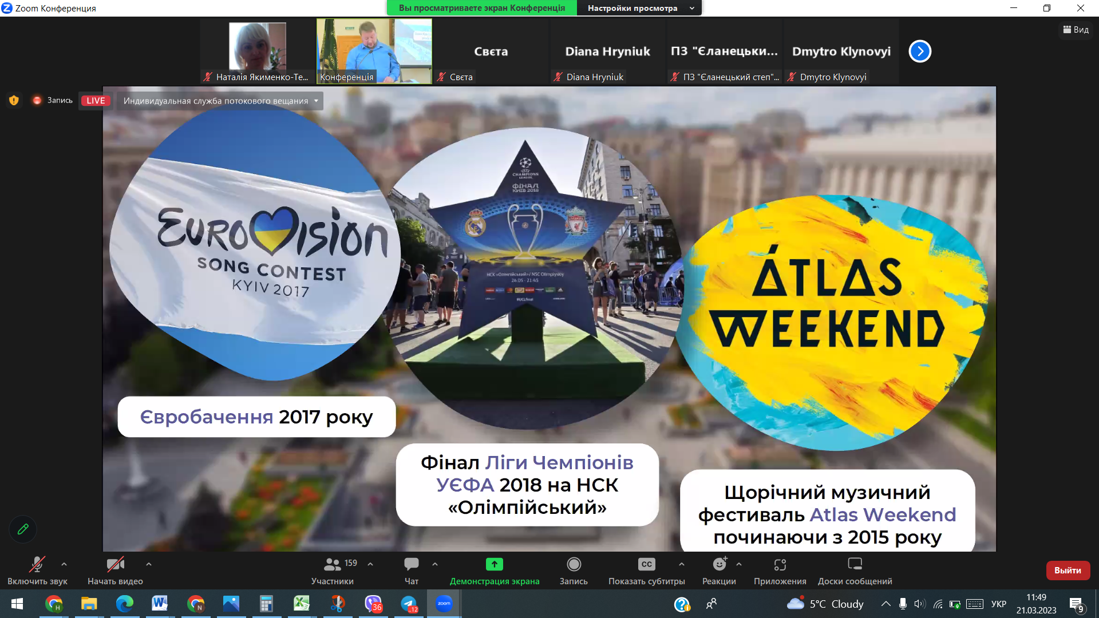Click the red Выйти leave button
The height and width of the screenshot is (618, 1099).
pyautogui.click(x=1068, y=570)
